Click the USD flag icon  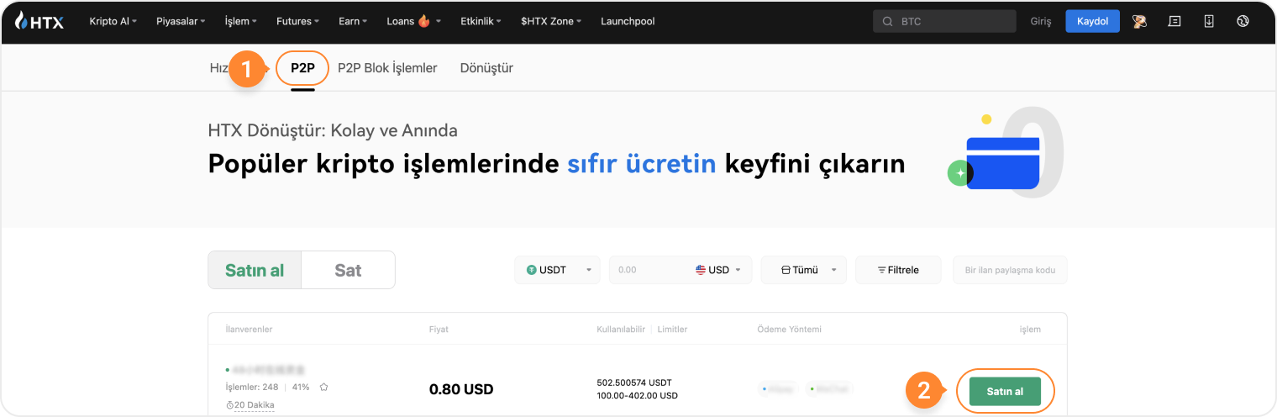(701, 270)
